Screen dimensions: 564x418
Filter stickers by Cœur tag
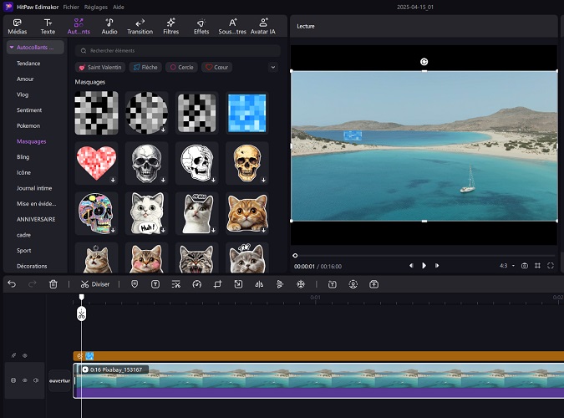[x=217, y=68]
